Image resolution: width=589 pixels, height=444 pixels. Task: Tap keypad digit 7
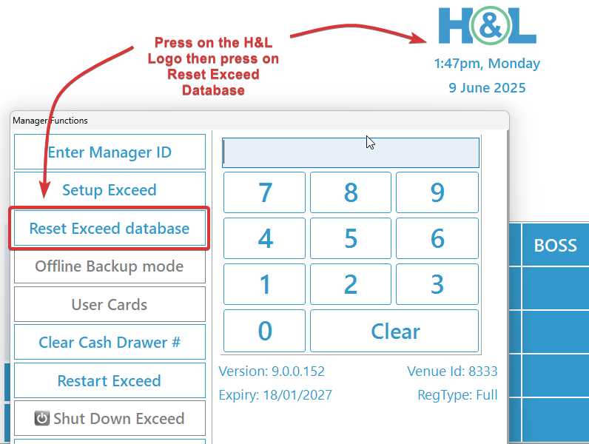pos(264,192)
